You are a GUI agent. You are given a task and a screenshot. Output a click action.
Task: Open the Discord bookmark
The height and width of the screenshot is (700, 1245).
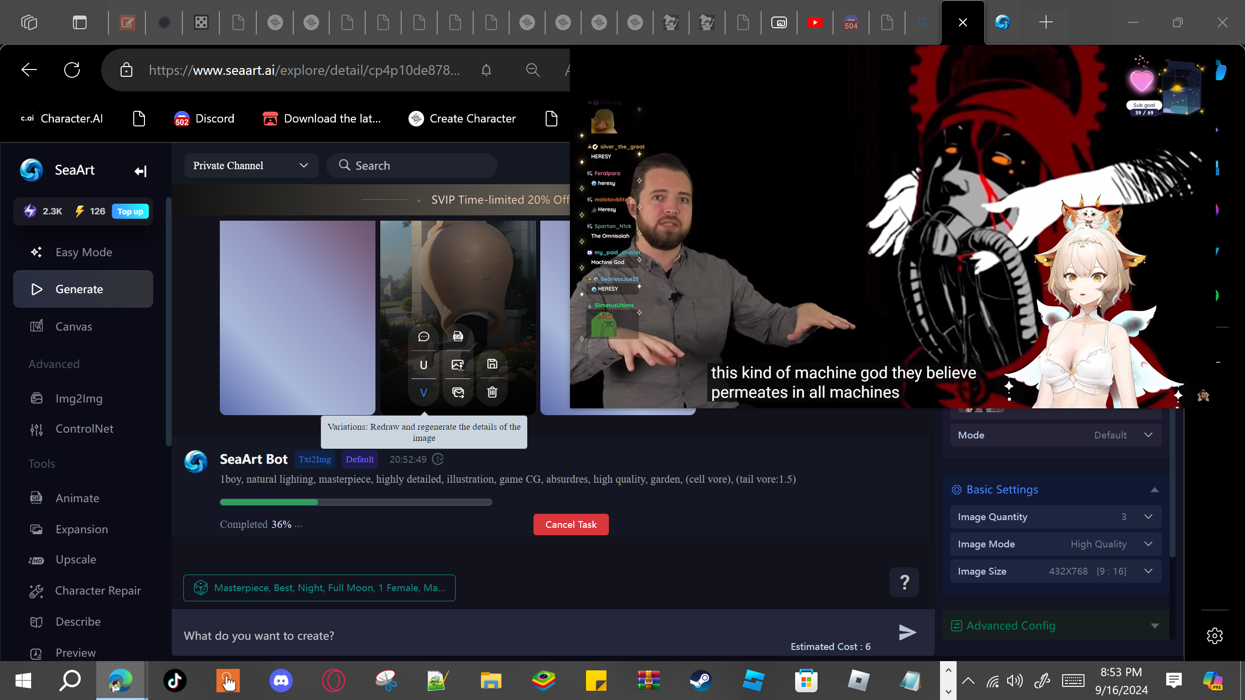(x=204, y=119)
